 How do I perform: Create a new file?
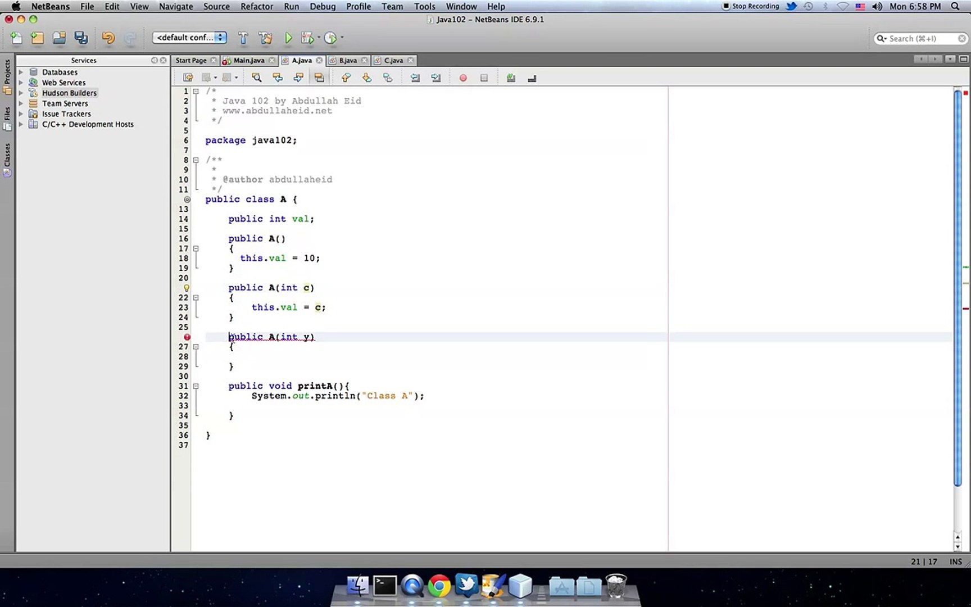tap(16, 38)
